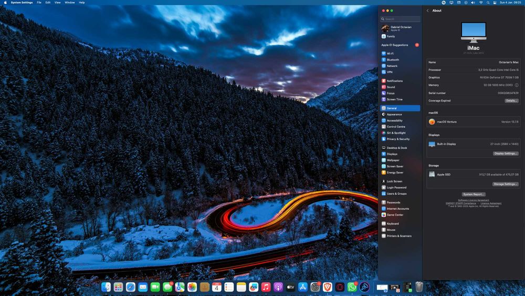
Task: Open Siri & Spotlight settings
Action: point(400,132)
